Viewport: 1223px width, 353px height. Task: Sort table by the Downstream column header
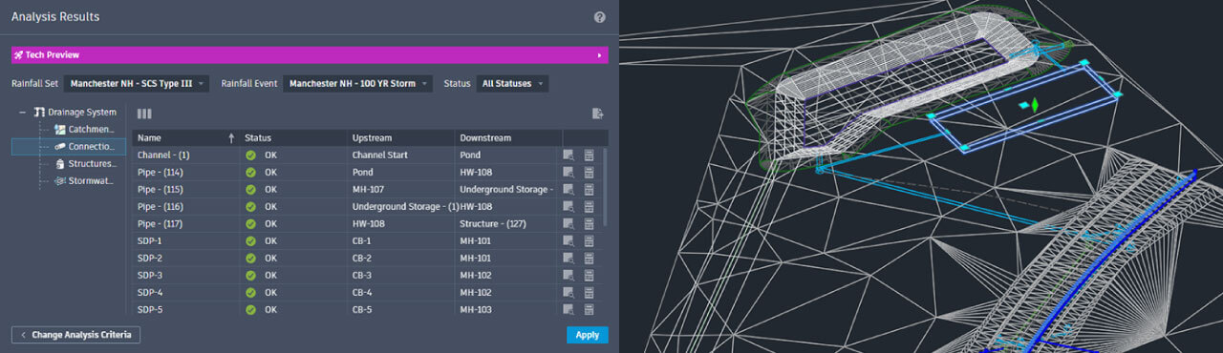(507, 137)
